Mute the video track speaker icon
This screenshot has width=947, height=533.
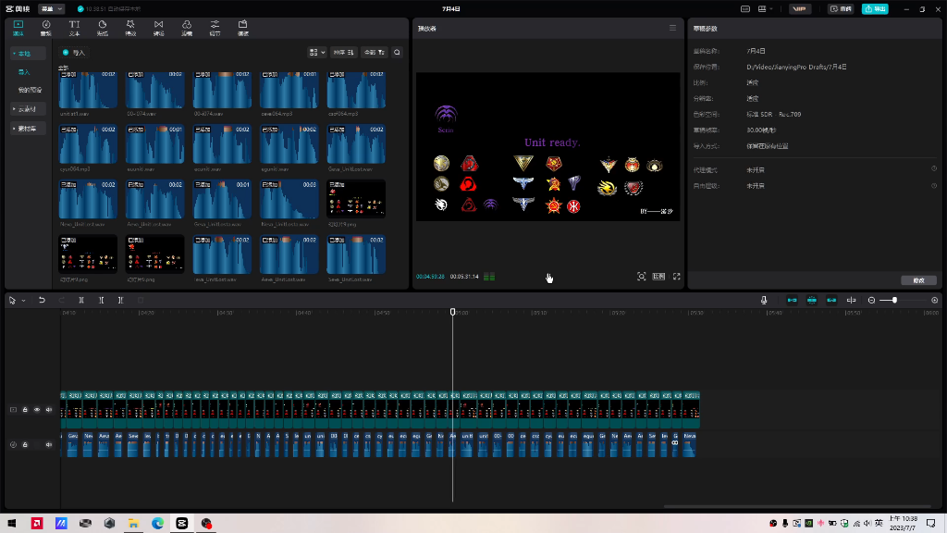[49, 409]
